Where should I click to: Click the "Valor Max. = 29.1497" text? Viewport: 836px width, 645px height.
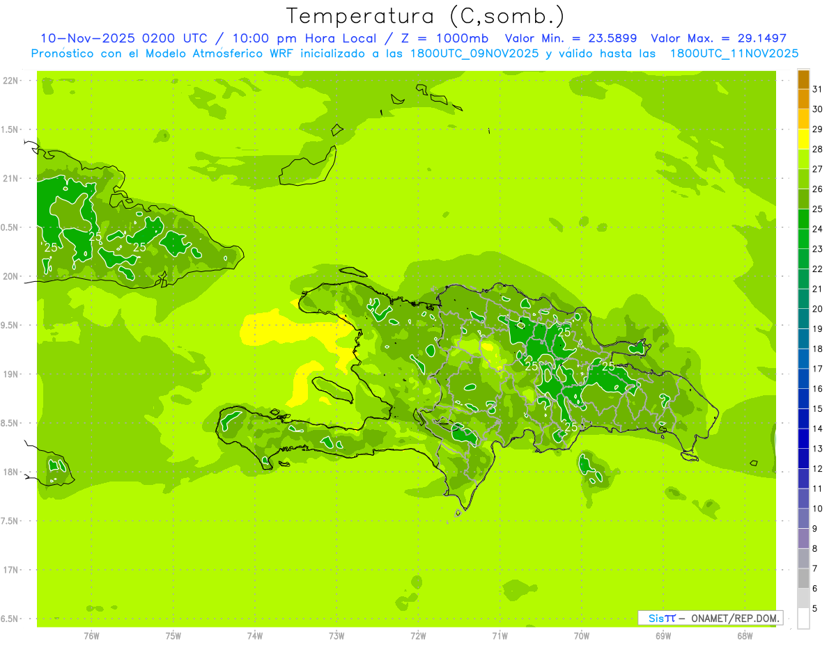click(x=718, y=38)
